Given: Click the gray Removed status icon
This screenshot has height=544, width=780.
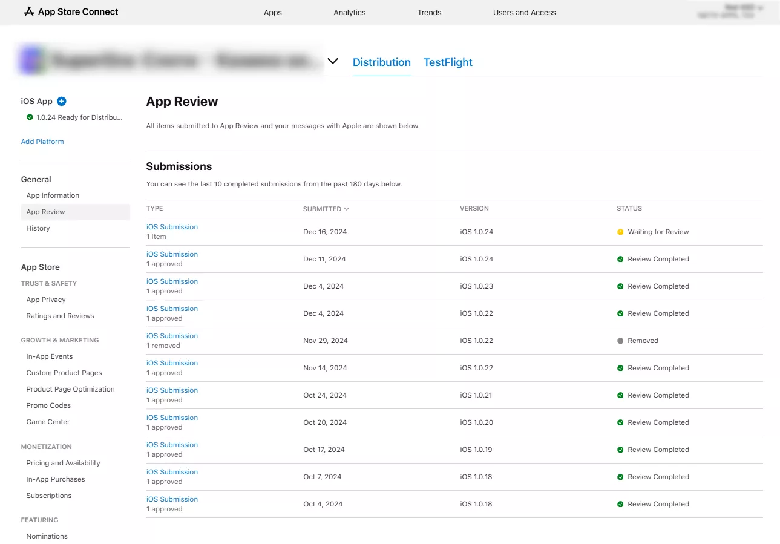Looking at the screenshot, I should [620, 341].
